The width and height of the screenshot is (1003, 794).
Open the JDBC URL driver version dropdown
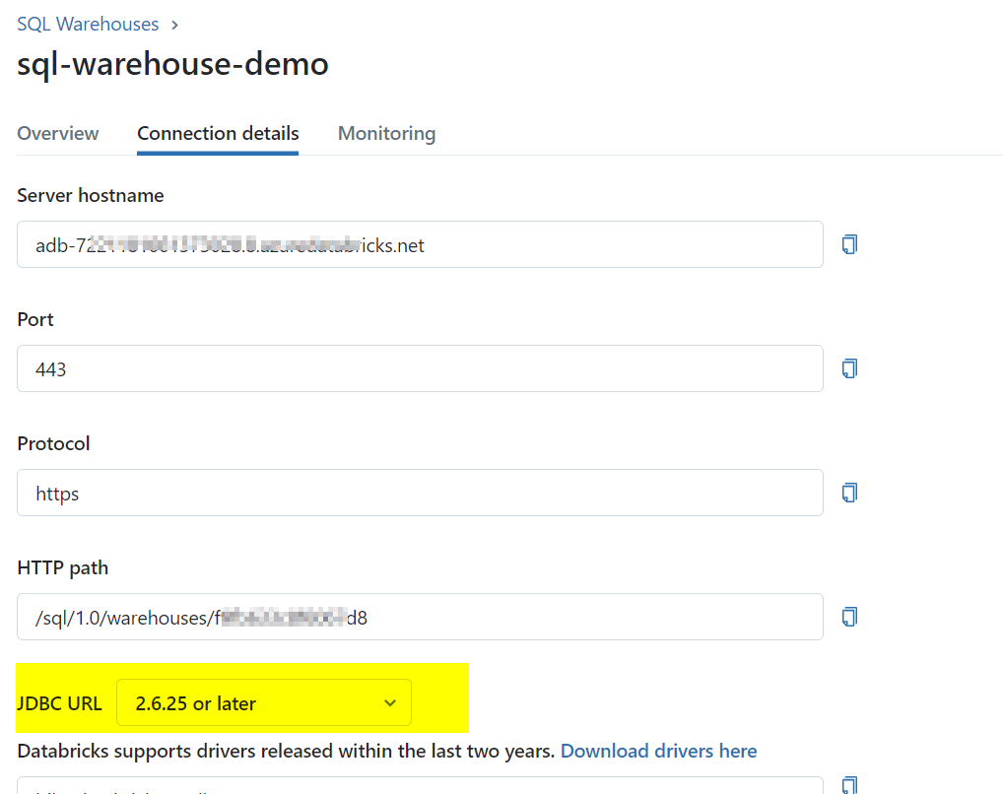pos(263,702)
